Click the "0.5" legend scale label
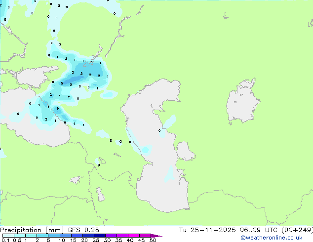The image size is (313, 242). pos(17,240)
